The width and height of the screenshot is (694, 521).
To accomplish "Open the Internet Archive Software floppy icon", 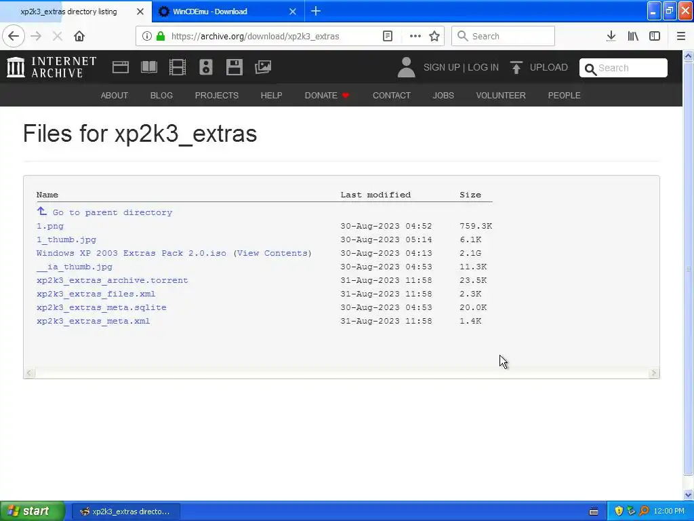I will (x=234, y=67).
